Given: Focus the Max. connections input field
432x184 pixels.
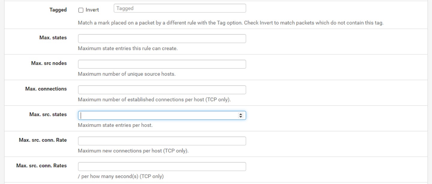Looking at the screenshot, I should pyautogui.click(x=162, y=90).
